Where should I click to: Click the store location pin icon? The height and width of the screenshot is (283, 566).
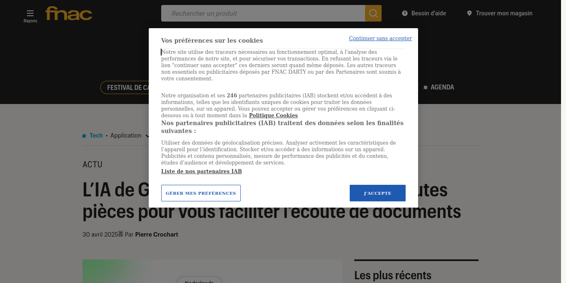pyautogui.click(x=469, y=13)
